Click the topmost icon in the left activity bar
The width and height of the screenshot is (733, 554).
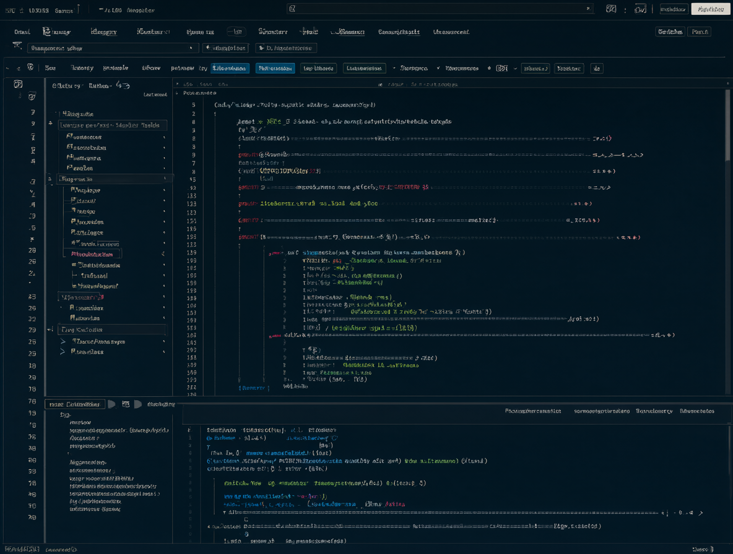pos(18,84)
